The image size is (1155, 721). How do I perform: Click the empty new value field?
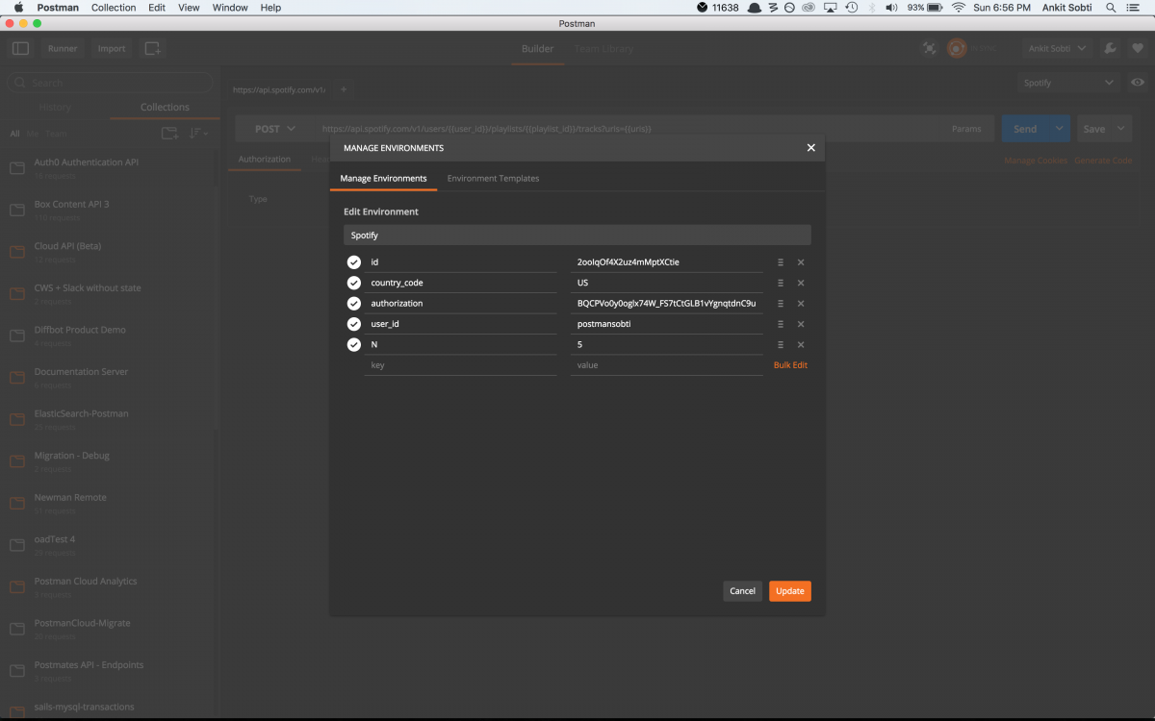666,365
